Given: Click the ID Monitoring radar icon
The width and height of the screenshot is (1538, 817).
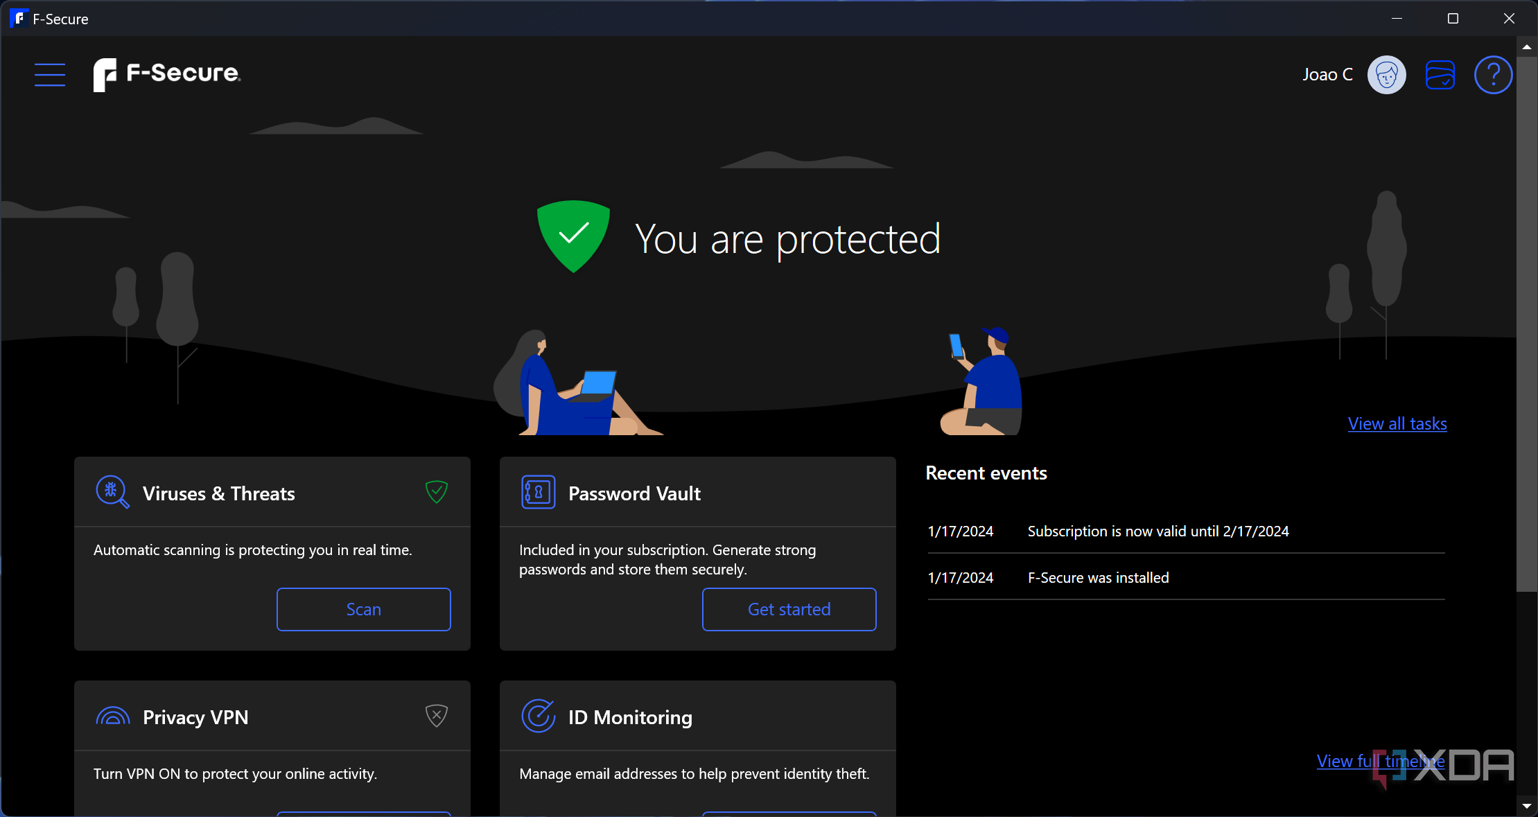Looking at the screenshot, I should click(538, 717).
